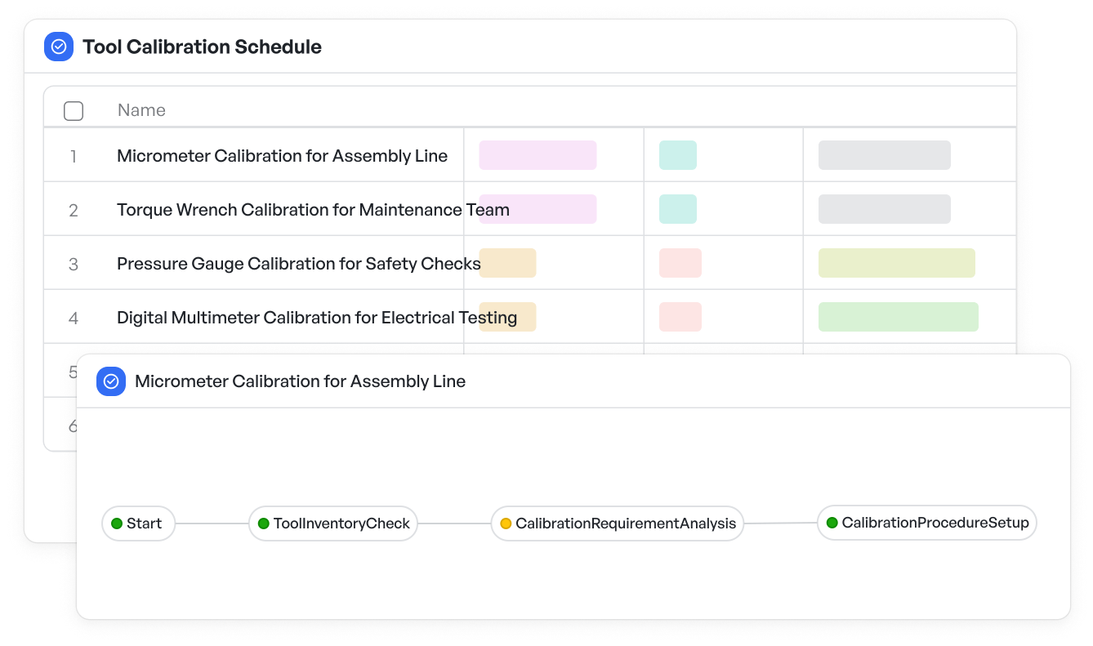Screen dimensions: 1093x646
Task: Open the ToolInventoryCheck workflow step
Action: click(333, 523)
